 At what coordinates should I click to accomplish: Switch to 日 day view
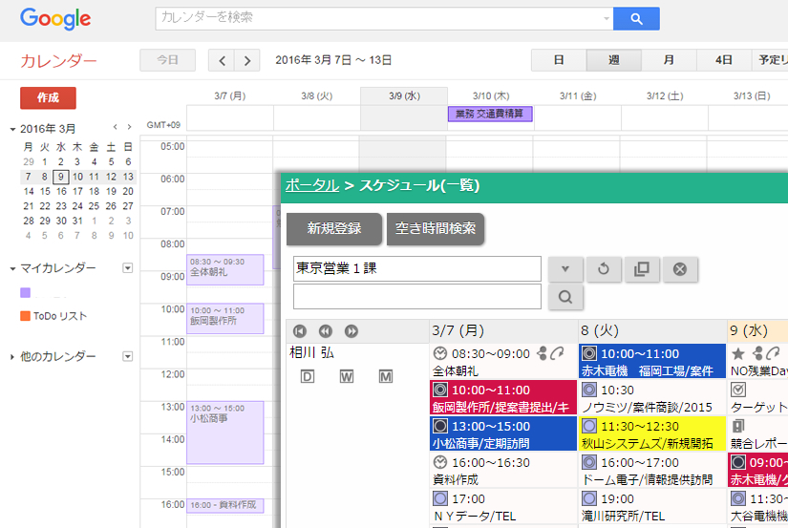tap(559, 60)
